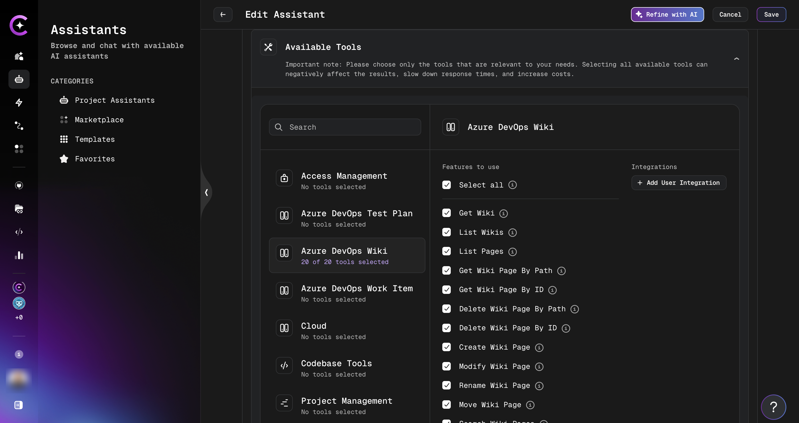Uncheck Delete Wiki Page By Path checkbox
The height and width of the screenshot is (423, 799).
(447, 309)
